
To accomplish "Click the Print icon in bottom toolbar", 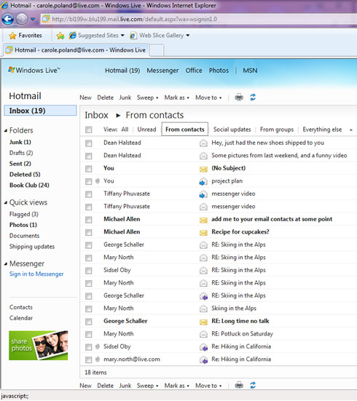I will pyautogui.click(x=239, y=385).
